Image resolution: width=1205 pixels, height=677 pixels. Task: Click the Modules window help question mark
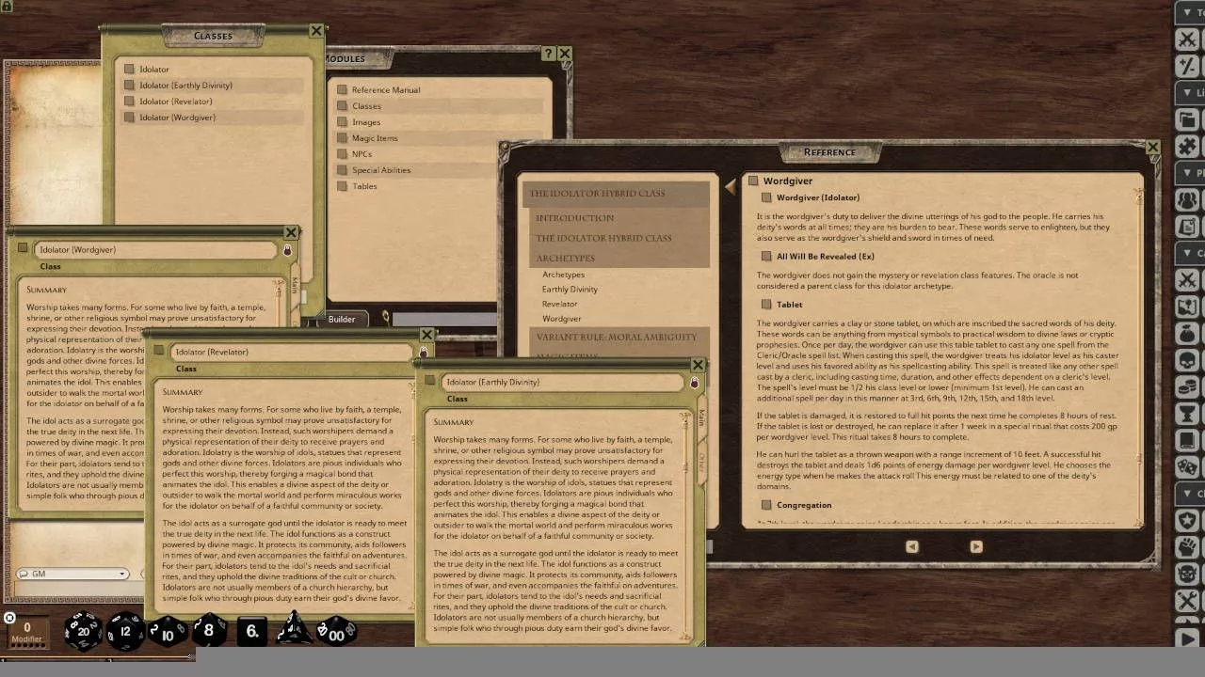point(548,55)
